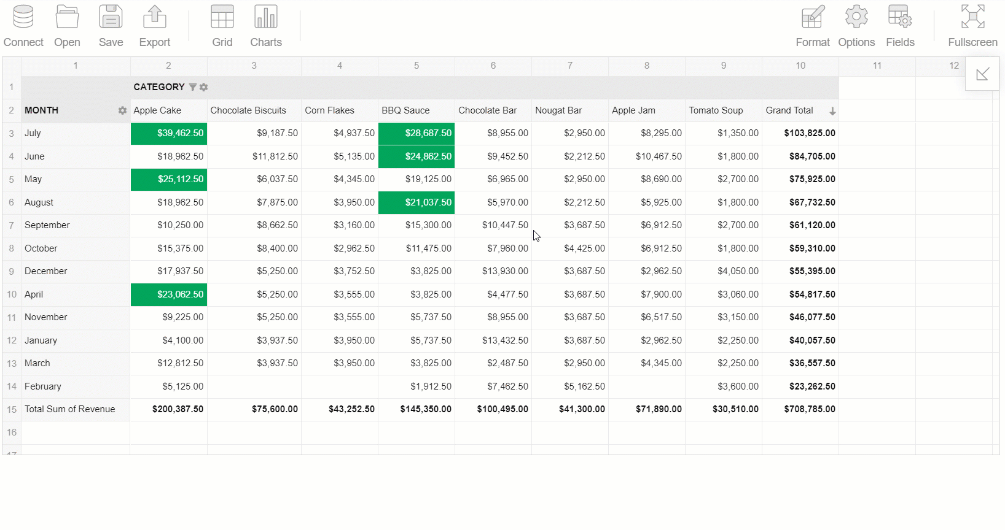
Task: Click cell $13,432.50 in January row
Action: (x=493, y=340)
